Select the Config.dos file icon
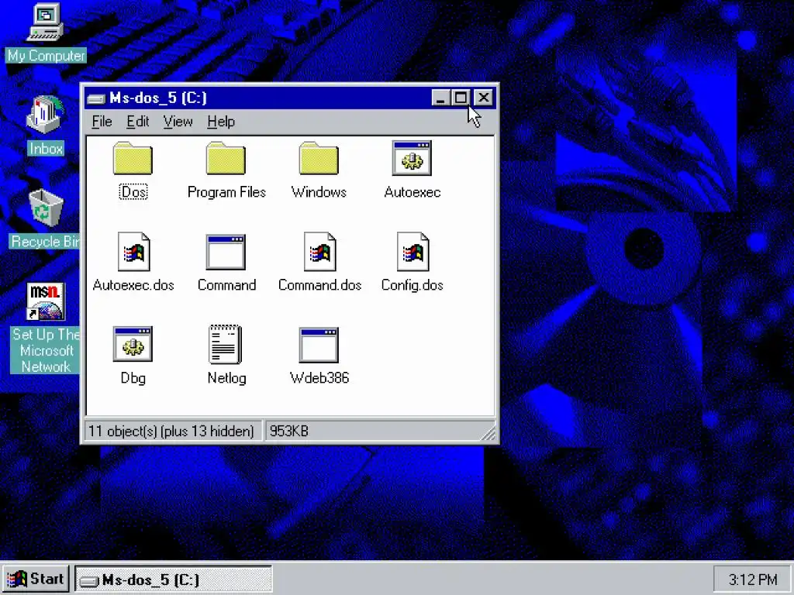Screen dimensions: 794x595 point(413,252)
